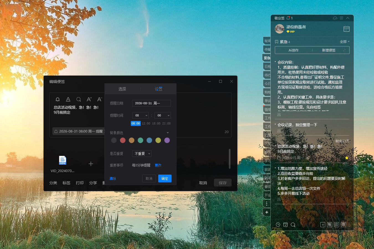Viewport: 374px width, 249px height.
Task: Open the 账 bookkeeping icon
Action: pyautogui.click(x=330, y=225)
